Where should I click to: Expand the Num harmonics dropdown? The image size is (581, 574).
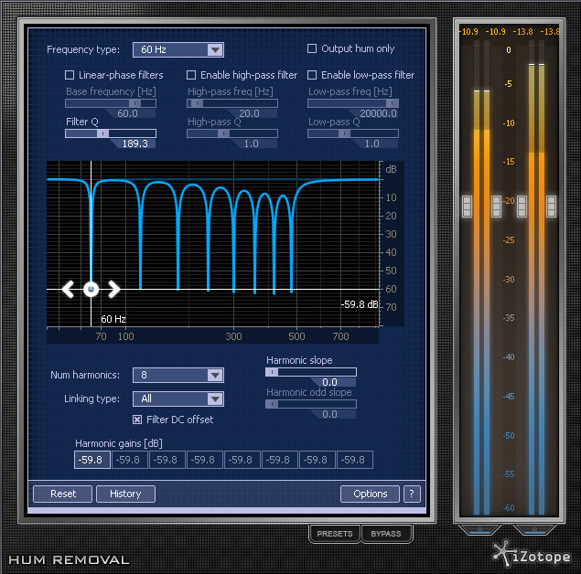[178, 375]
